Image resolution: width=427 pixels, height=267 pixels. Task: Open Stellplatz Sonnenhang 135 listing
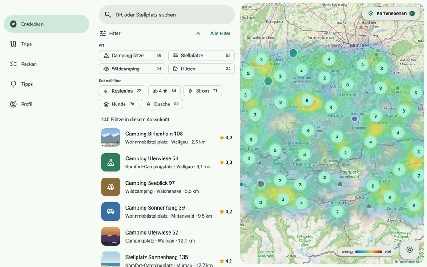(167, 259)
